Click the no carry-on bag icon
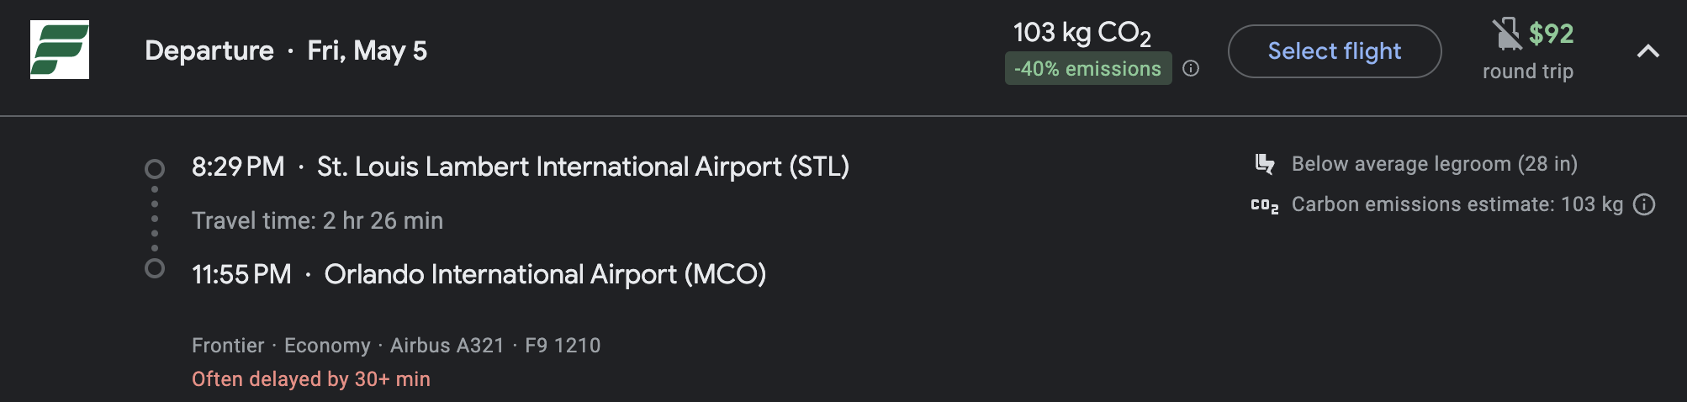1687x402 pixels. (x=1506, y=34)
